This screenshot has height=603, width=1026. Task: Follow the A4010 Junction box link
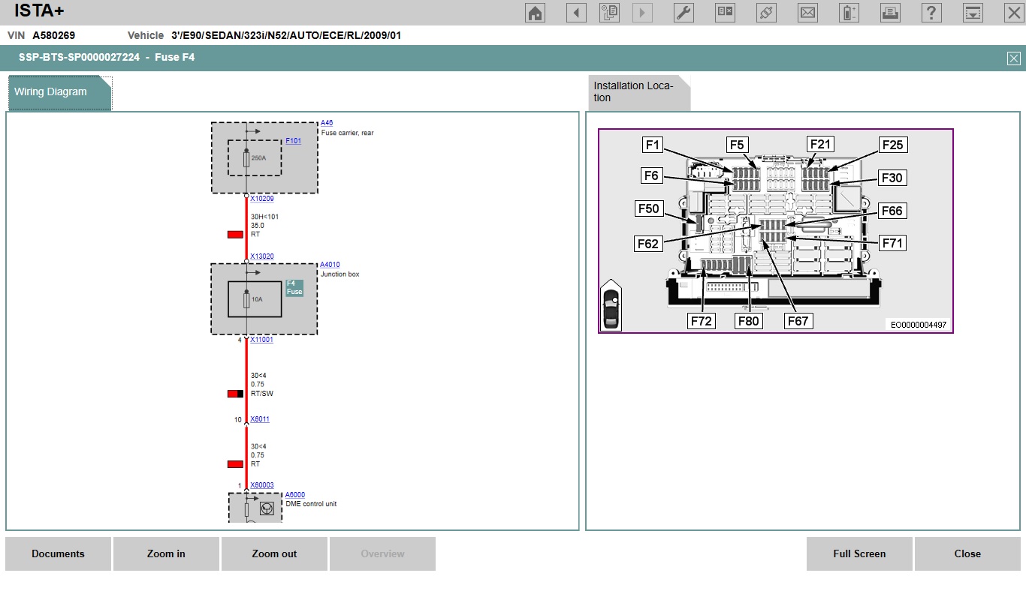tap(330, 265)
